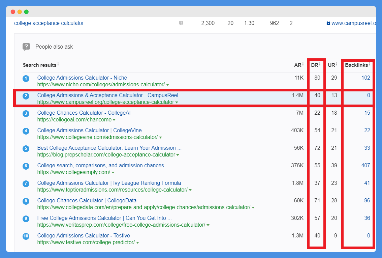
Task: Open the testive.com college-predictor URL
Action: [86, 242]
